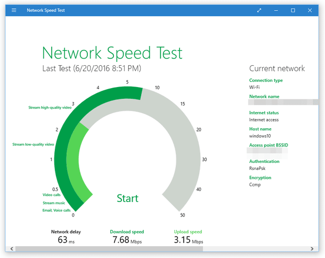The image size is (325, 258).
Task: Click the 'Internet status' label
Action: coord(264,113)
